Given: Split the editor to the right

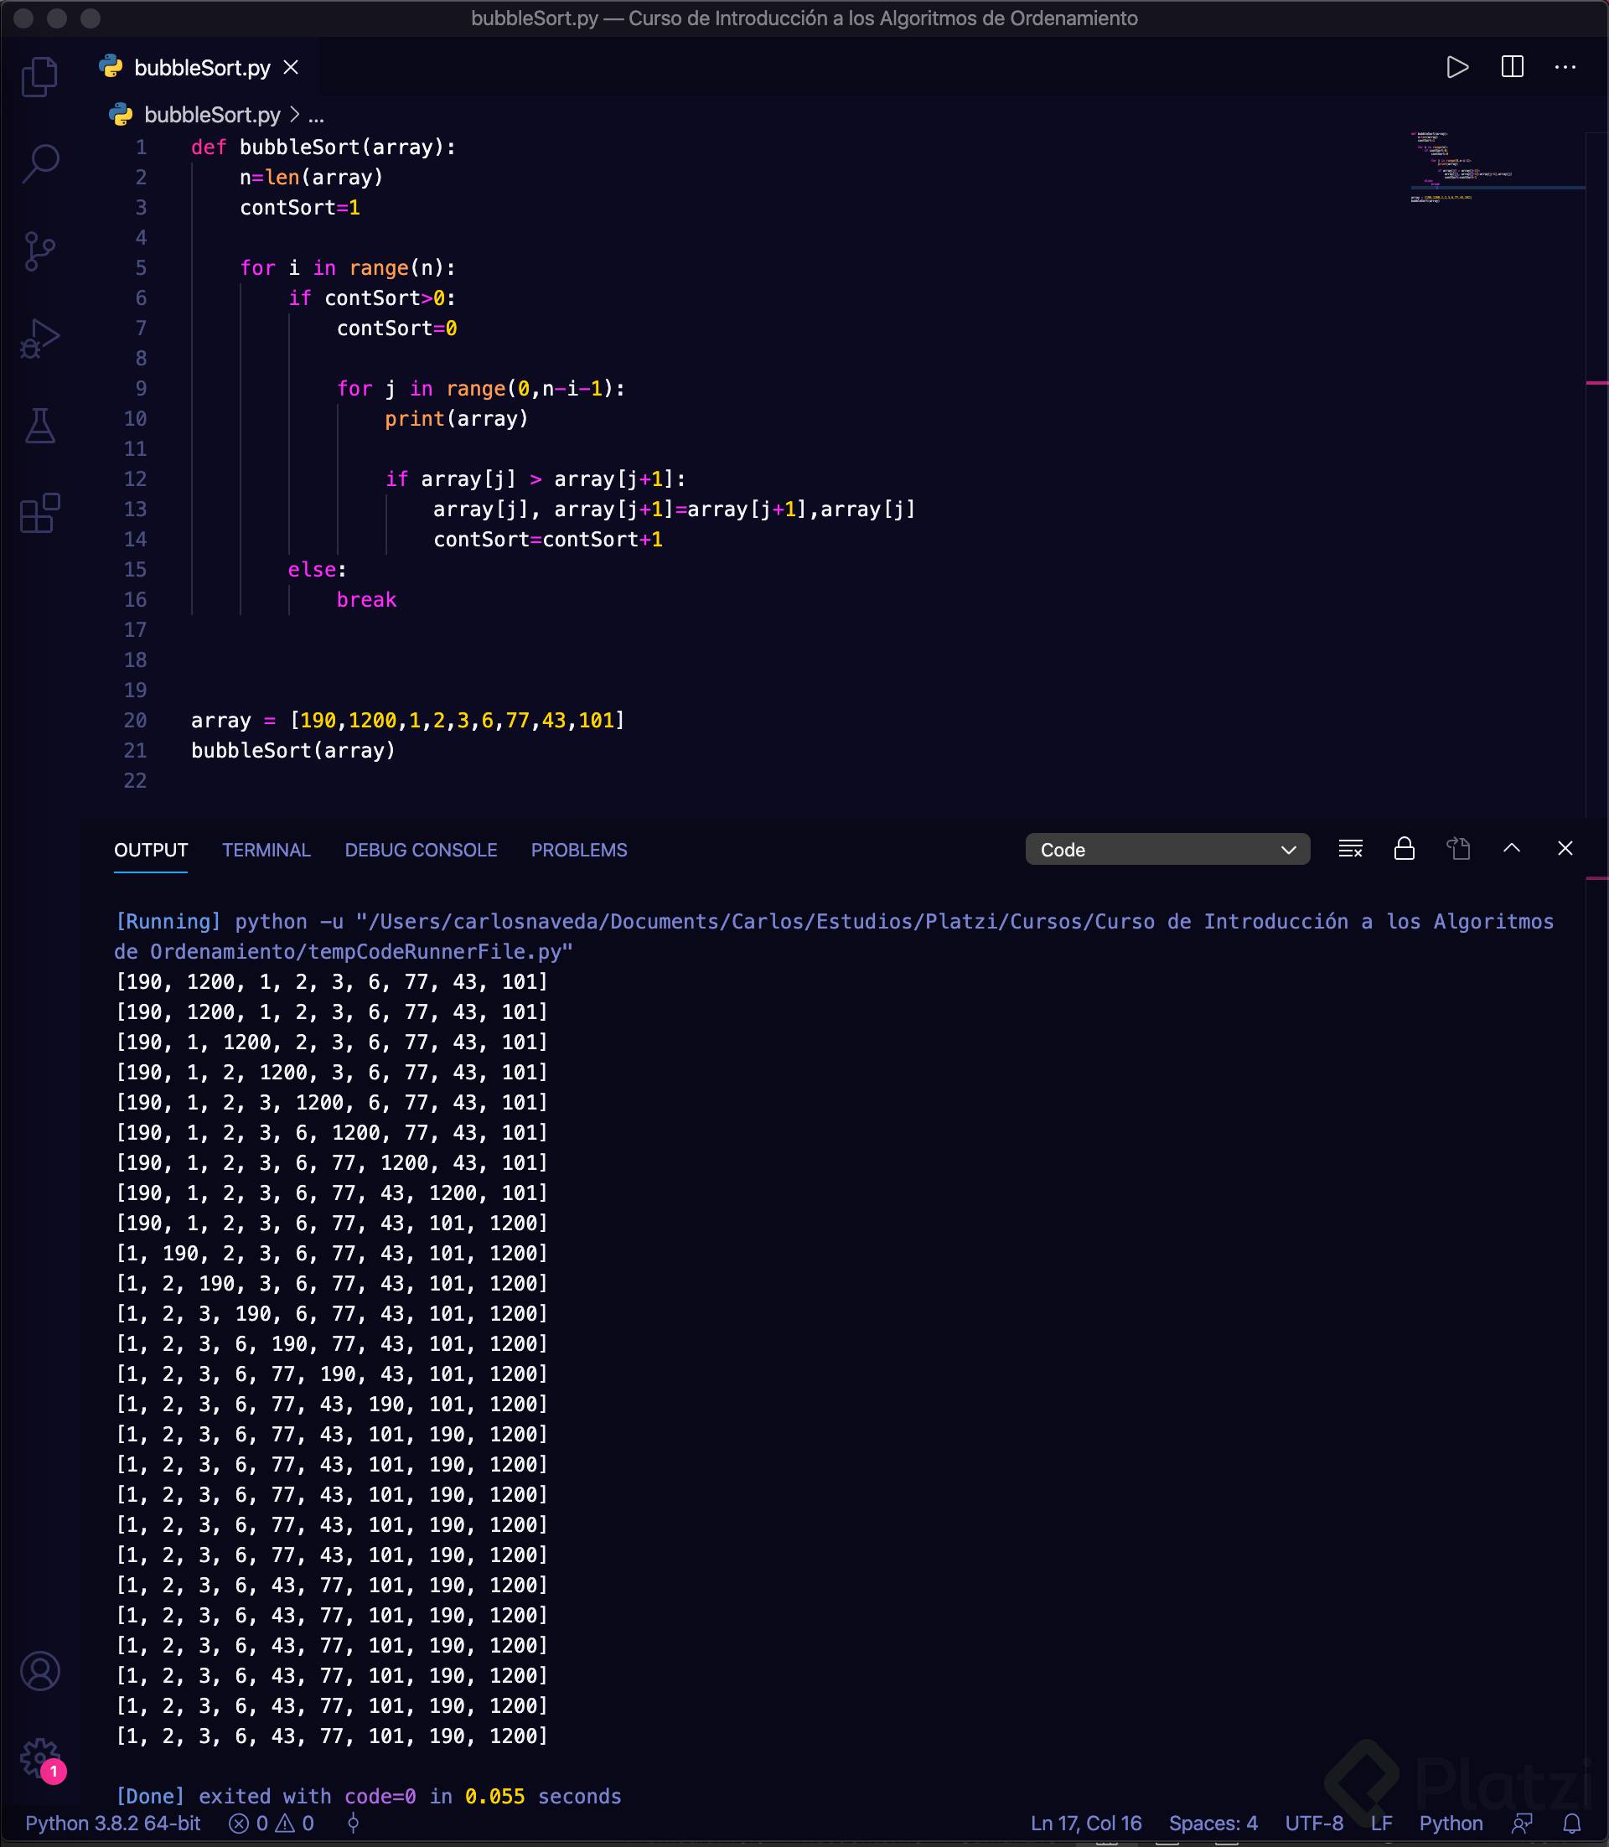Looking at the screenshot, I should click(x=1512, y=67).
